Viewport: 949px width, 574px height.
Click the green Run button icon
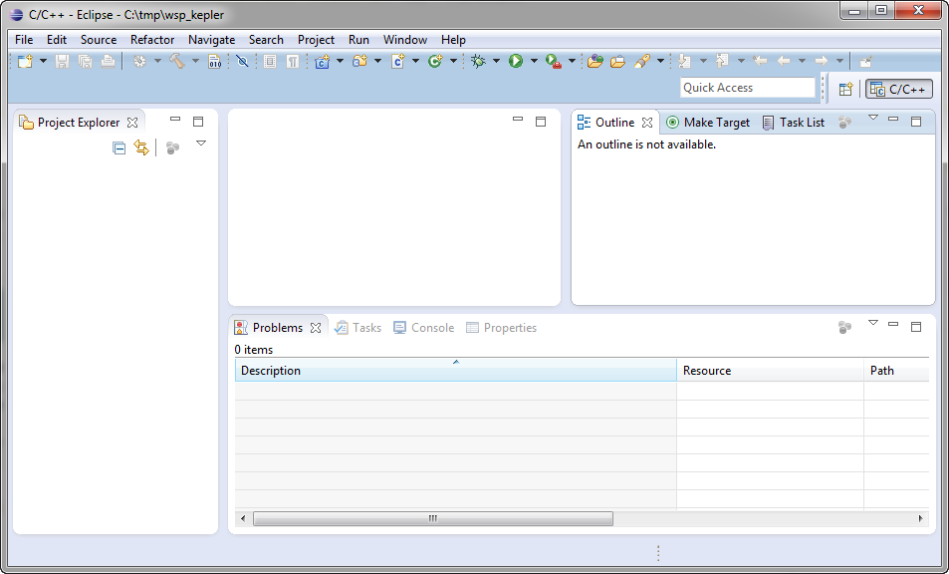click(x=516, y=62)
